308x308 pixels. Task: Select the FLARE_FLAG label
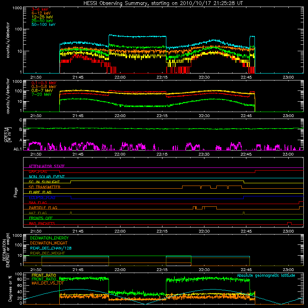40,192
